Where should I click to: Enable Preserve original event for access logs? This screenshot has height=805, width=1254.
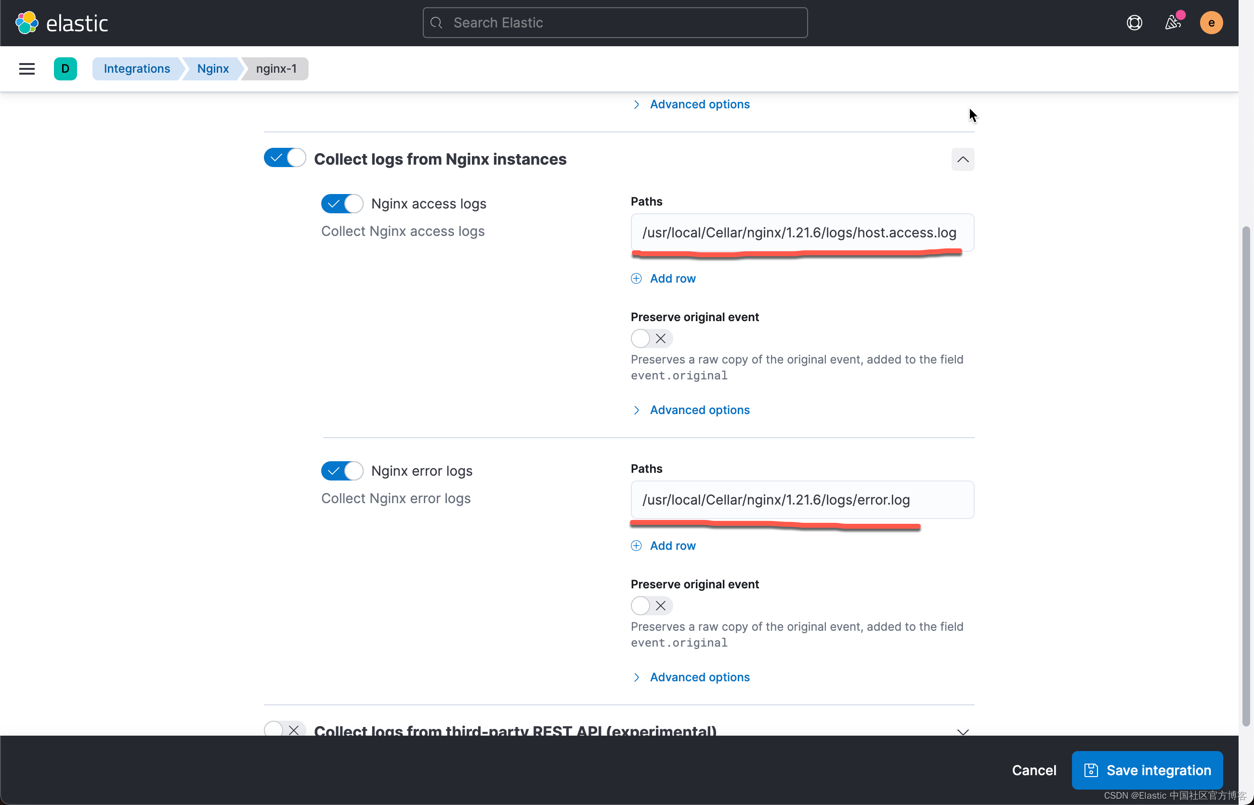point(651,339)
